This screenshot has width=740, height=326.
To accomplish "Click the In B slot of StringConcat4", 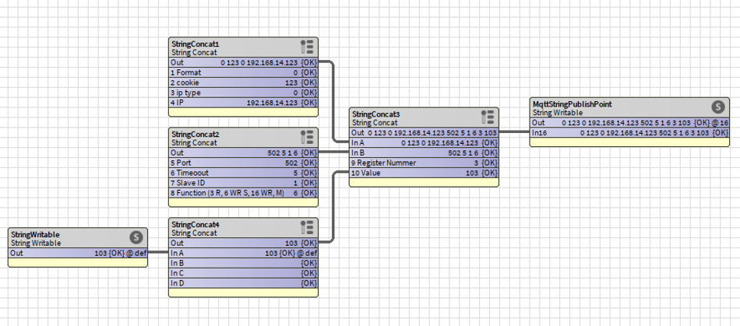I will tap(244, 263).
